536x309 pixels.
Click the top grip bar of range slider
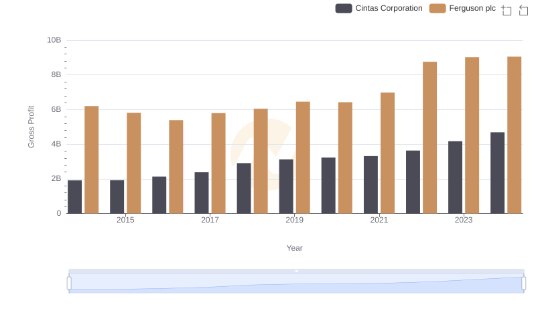click(x=296, y=271)
